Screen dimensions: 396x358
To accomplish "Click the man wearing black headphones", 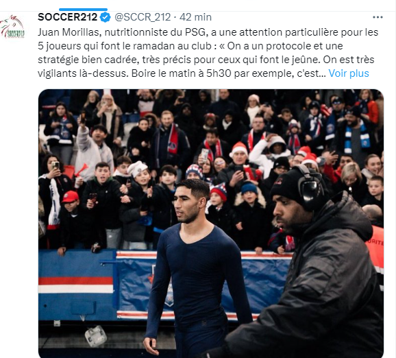I will click(316, 263).
